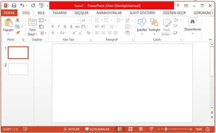Click AÇIKLAMALAR in the status bar

[97, 129]
